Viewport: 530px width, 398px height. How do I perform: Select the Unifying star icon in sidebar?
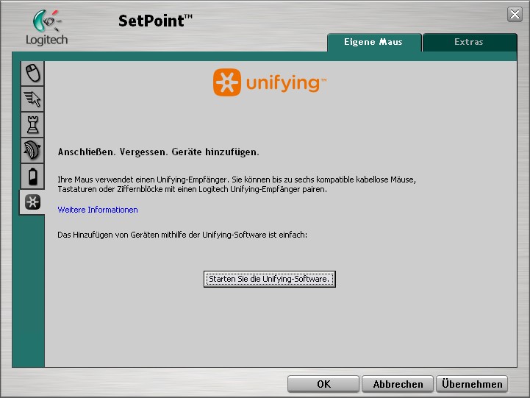[x=33, y=202]
